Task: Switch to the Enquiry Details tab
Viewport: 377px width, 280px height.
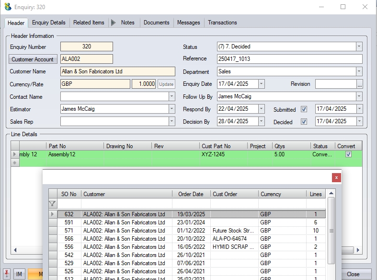Action: click(49, 23)
